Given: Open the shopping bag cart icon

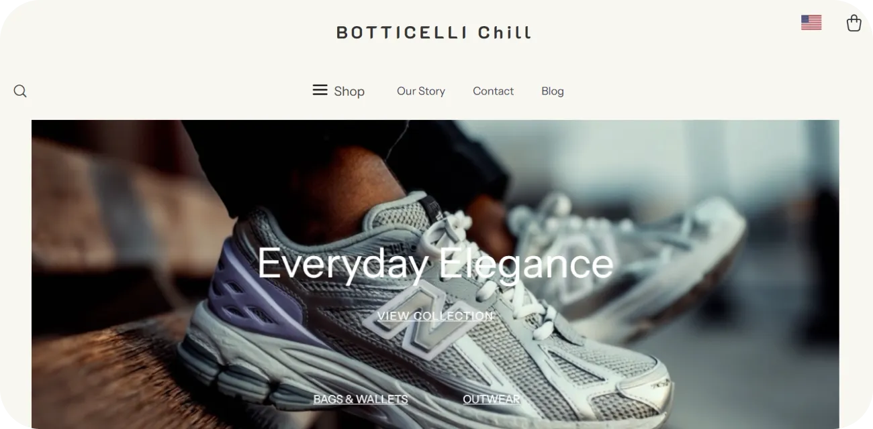Looking at the screenshot, I should pos(854,23).
